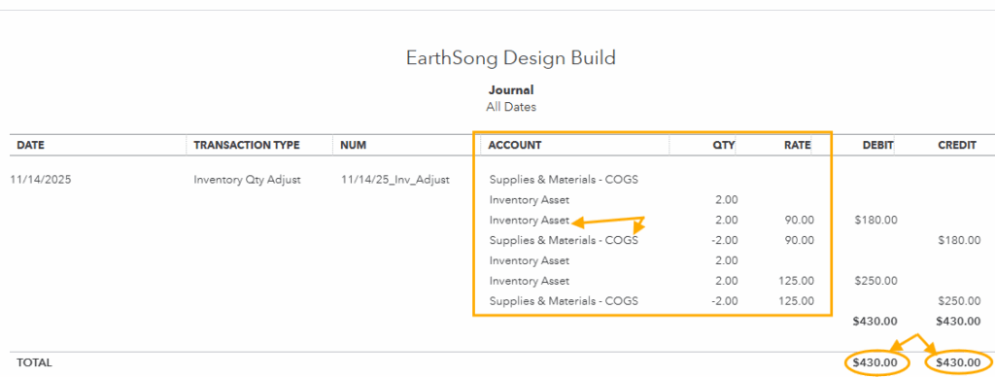Screen dimensions: 995x377
Task: Click the CREDIT column header
Action: click(x=957, y=146)
